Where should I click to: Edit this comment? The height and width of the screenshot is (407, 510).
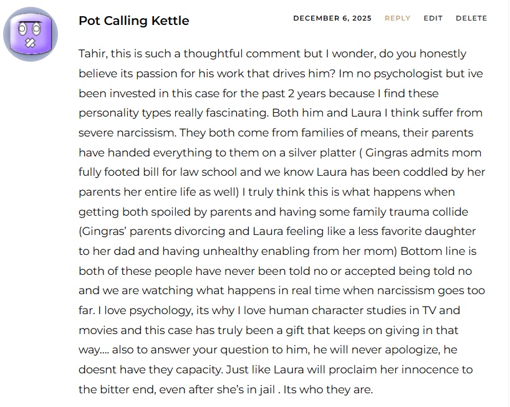point(433,18)
